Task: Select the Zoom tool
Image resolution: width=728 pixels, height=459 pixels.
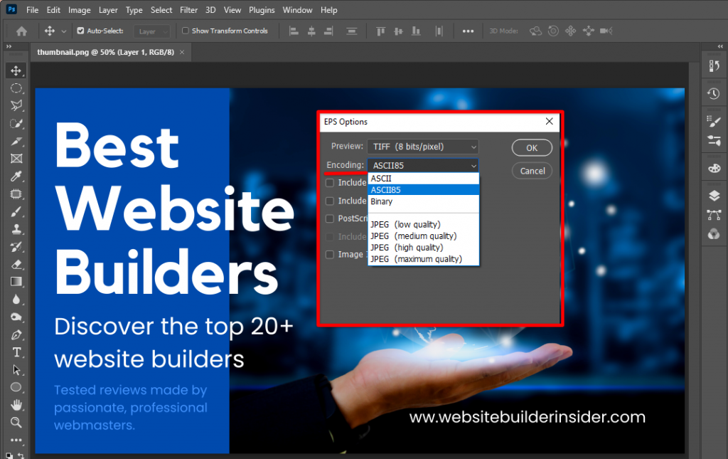Action: (16, 423)
